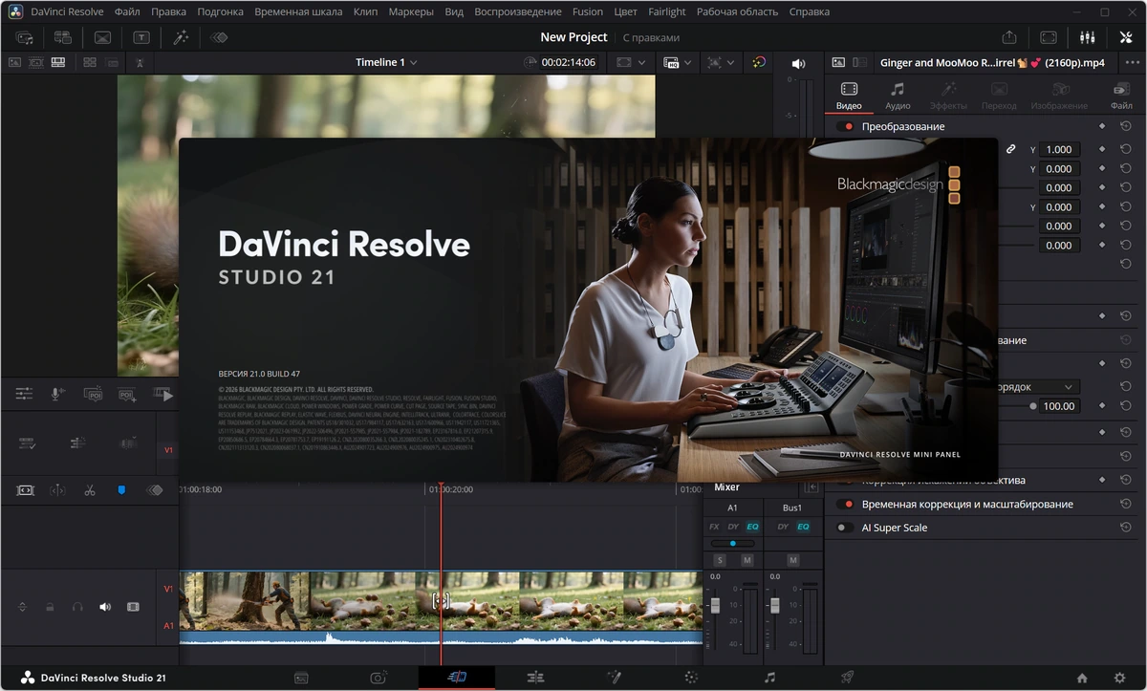Click EQ button on Bus1 channel
This screenshot has height=691, width=1147.
(803, 527)
